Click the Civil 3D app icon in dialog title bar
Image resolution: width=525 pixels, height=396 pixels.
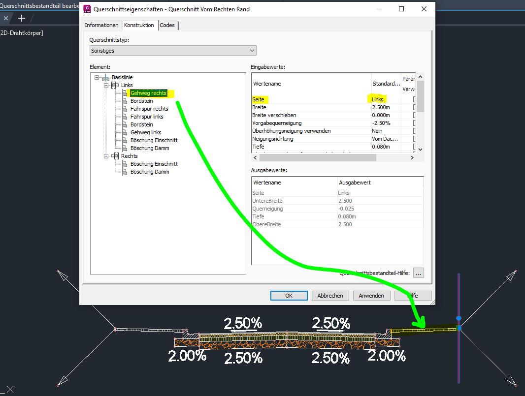[x=87, y=9]
